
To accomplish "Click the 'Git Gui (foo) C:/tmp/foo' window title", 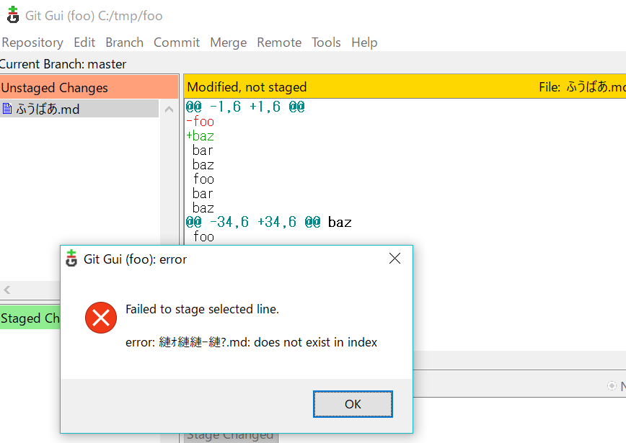I will (x=94, y=16).
